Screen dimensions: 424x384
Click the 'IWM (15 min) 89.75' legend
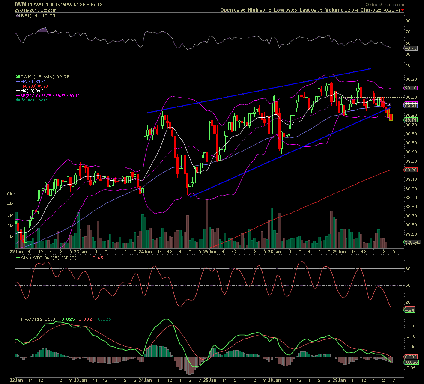click(45, 77)
